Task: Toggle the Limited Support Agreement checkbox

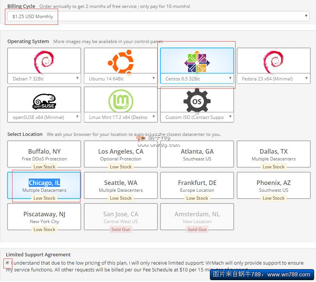Action: coord(8,263)
